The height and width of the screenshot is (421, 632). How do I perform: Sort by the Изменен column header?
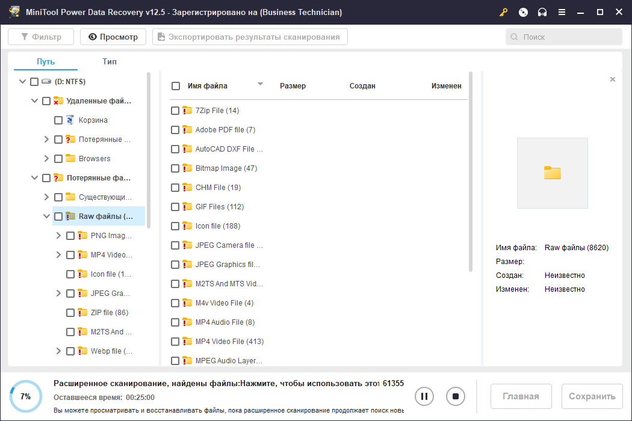(x=446, y=86)
